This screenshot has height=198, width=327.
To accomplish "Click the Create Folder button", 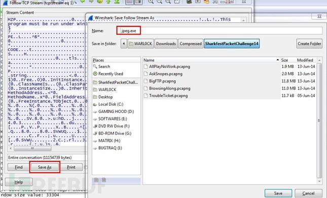I will 309,44.
